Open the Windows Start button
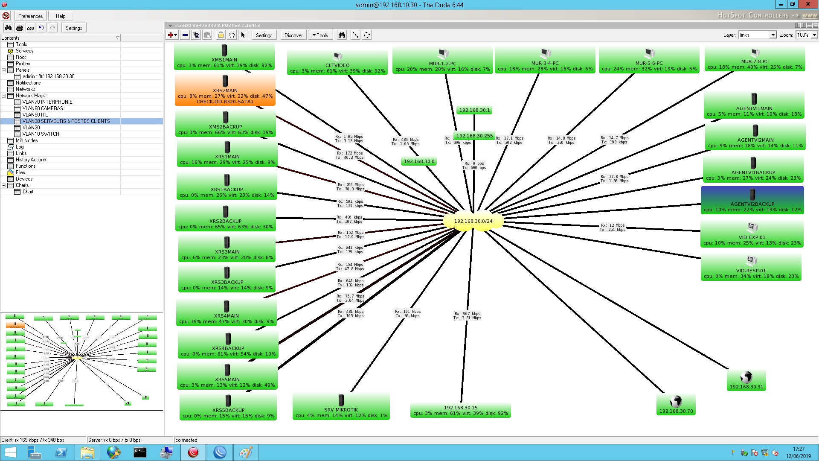 point(10,452)
